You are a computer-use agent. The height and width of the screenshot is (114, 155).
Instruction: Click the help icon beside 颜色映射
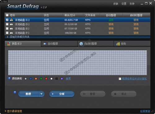(9, 79)
